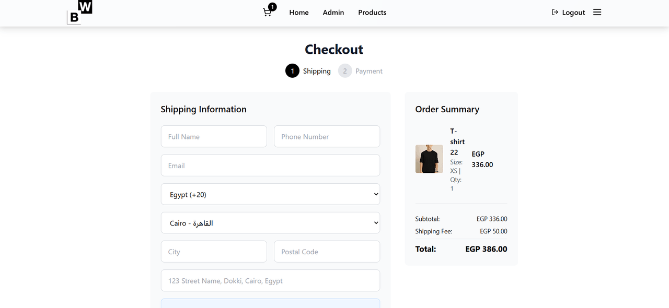Screen dimensions: 669x308
Task: Expand the Egypt (+20) country dropdown
Action: pos(270,194)
